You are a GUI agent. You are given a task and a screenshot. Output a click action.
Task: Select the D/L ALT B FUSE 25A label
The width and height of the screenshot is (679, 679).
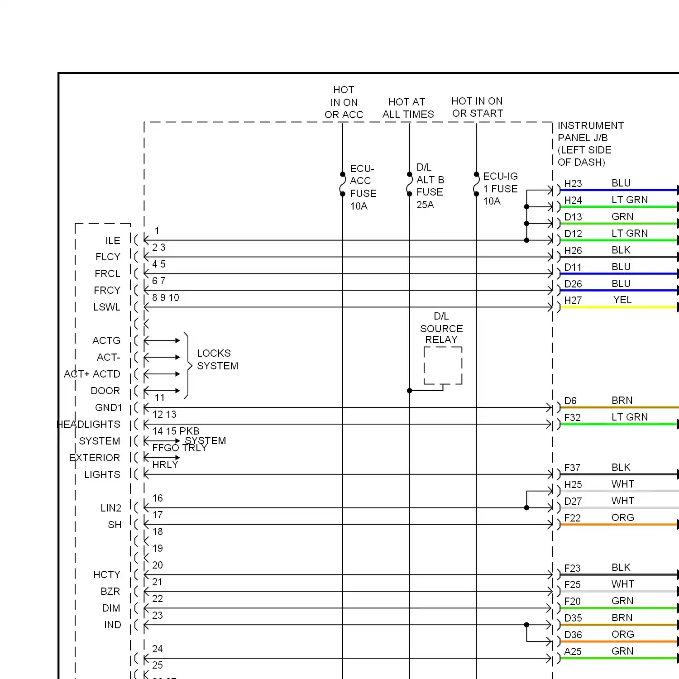point(430,186)
